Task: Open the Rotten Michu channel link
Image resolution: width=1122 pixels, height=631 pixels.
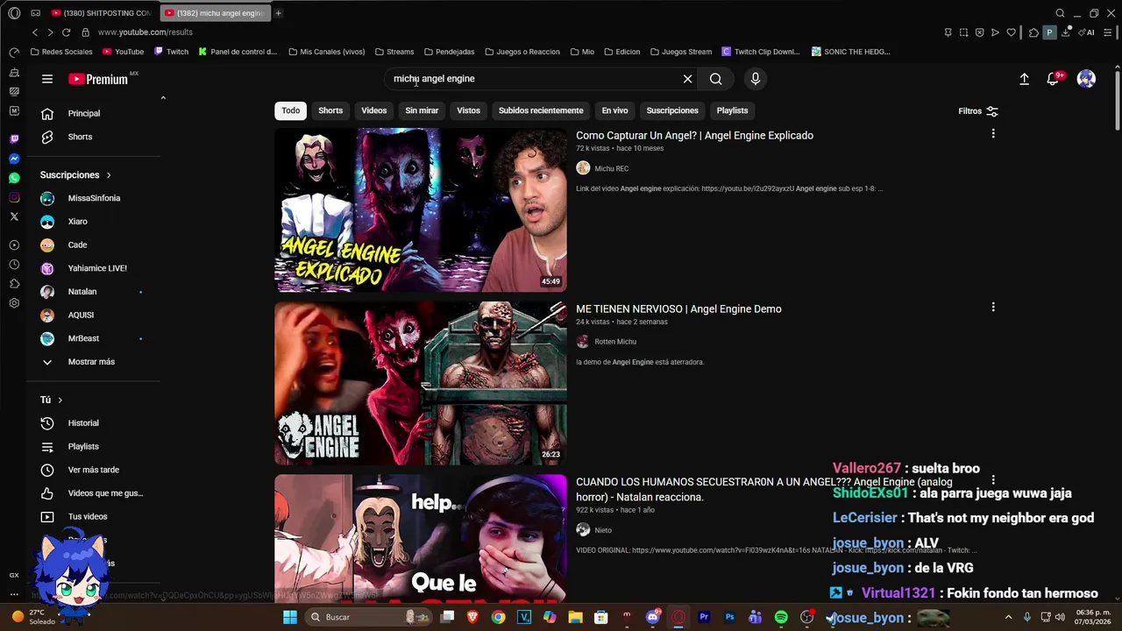Action: click(615, 342)
